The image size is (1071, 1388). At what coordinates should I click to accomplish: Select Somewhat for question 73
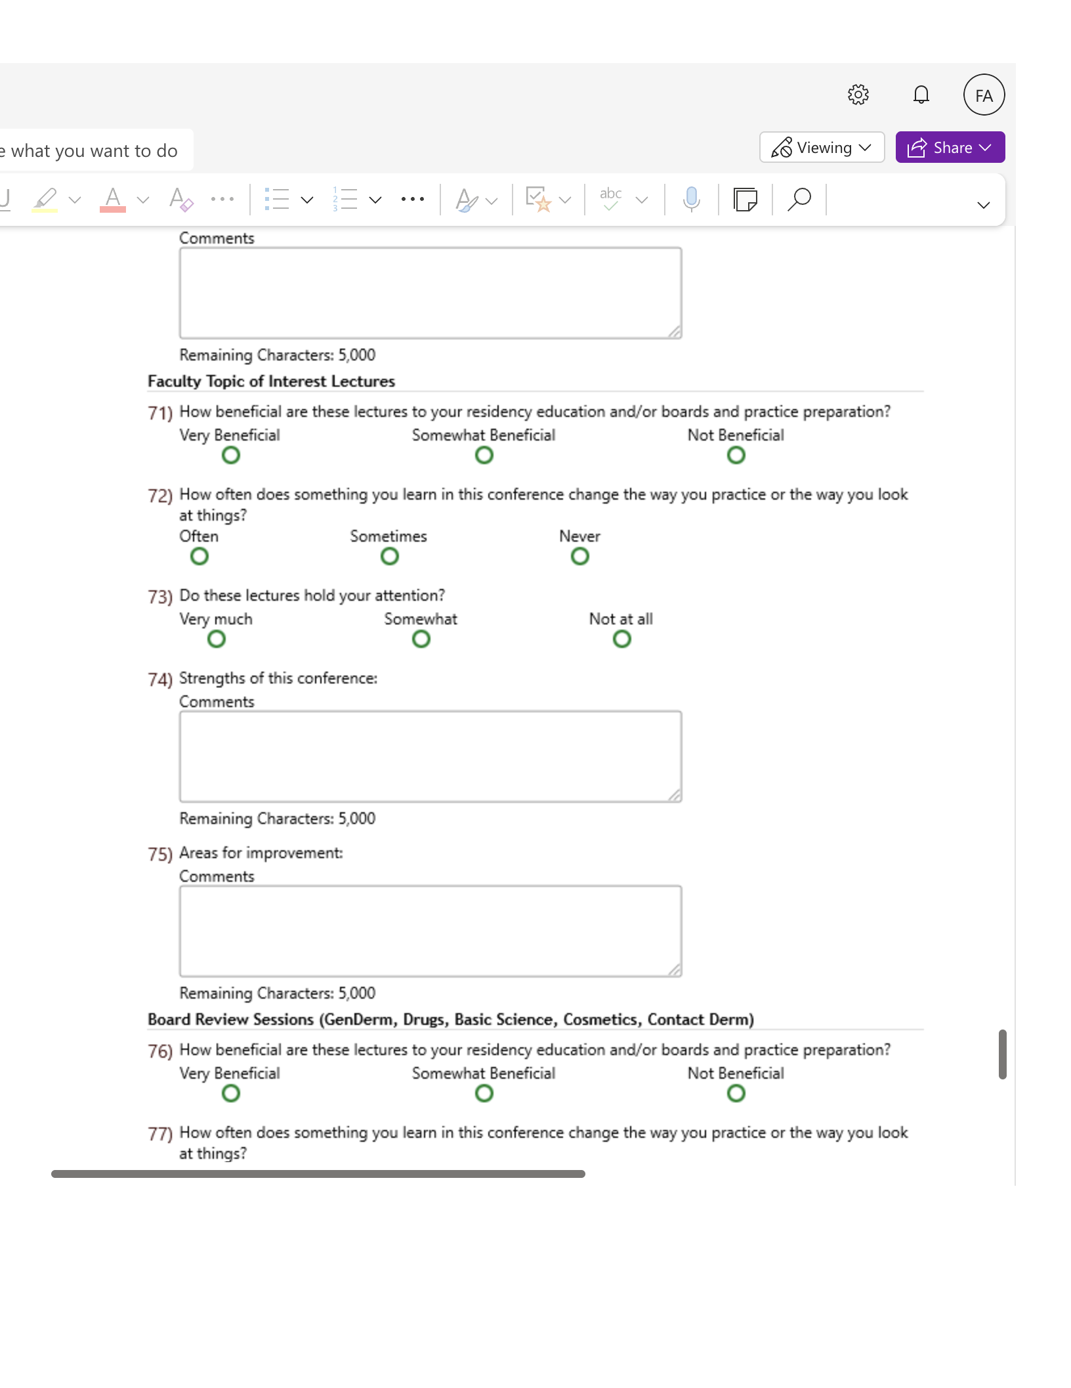point(421,638)
